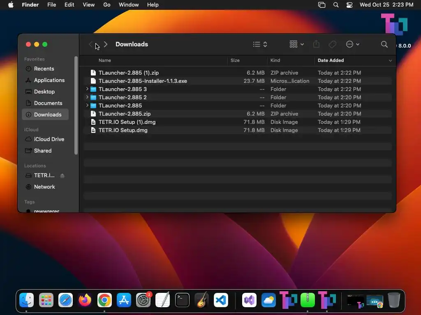
Task: Select TLauncher-2.885 (1).zip file
Action: click(238, 73)
